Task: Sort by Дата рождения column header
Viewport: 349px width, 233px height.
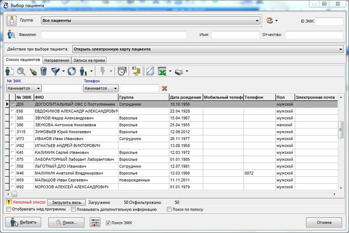Action: pos(186,97)
